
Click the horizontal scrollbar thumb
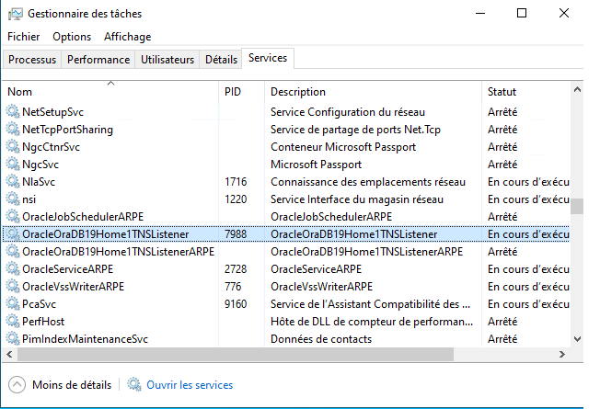(236, 355)
